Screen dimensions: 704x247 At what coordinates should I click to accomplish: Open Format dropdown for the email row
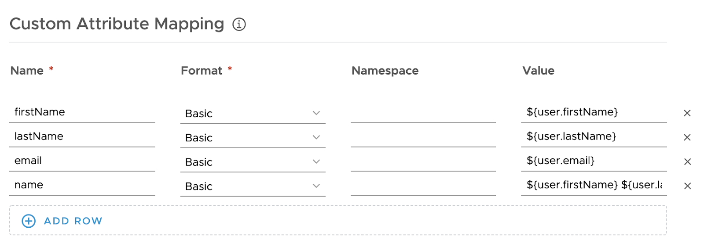316,161
